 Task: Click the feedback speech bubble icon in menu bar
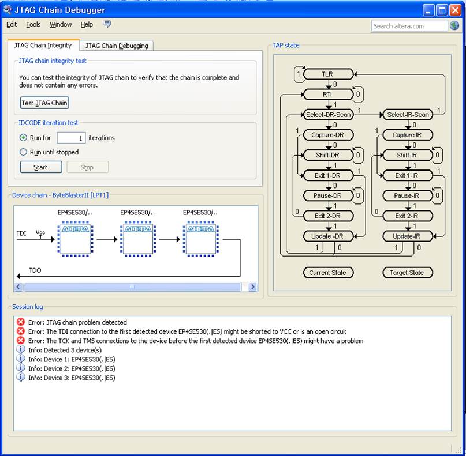tap(107, 24)
